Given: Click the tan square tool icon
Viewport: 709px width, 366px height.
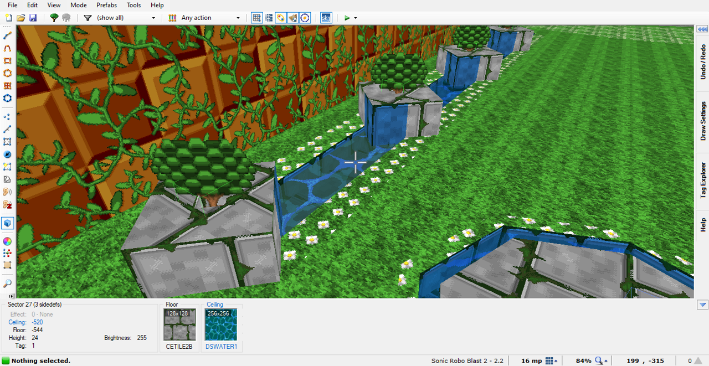Looking at the screenshot, I should 7,266.
